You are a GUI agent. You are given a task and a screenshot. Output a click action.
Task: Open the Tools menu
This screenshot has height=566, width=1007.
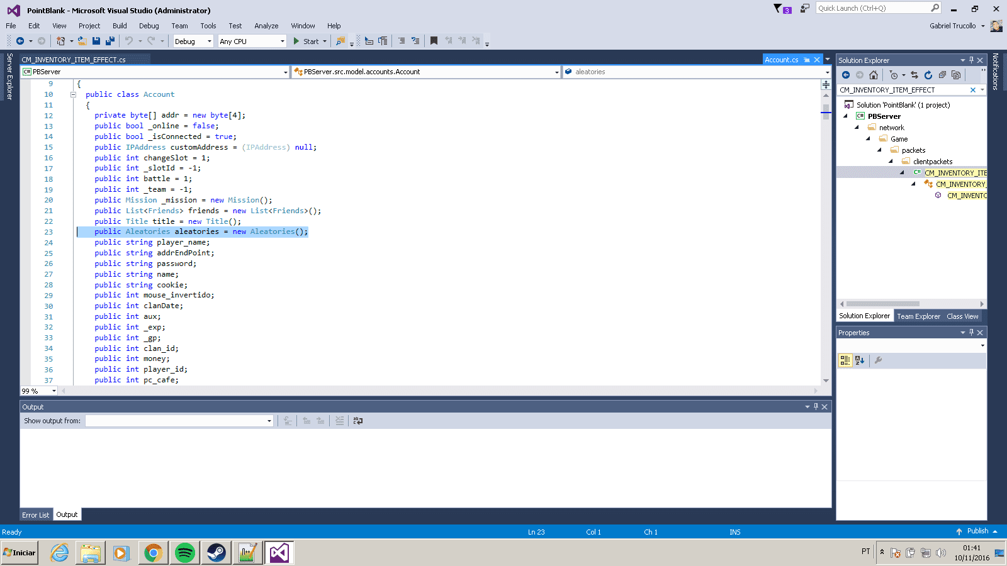pos(208,26)
